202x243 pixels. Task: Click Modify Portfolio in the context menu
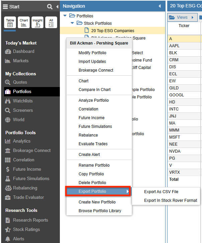(x=92, y=53)
